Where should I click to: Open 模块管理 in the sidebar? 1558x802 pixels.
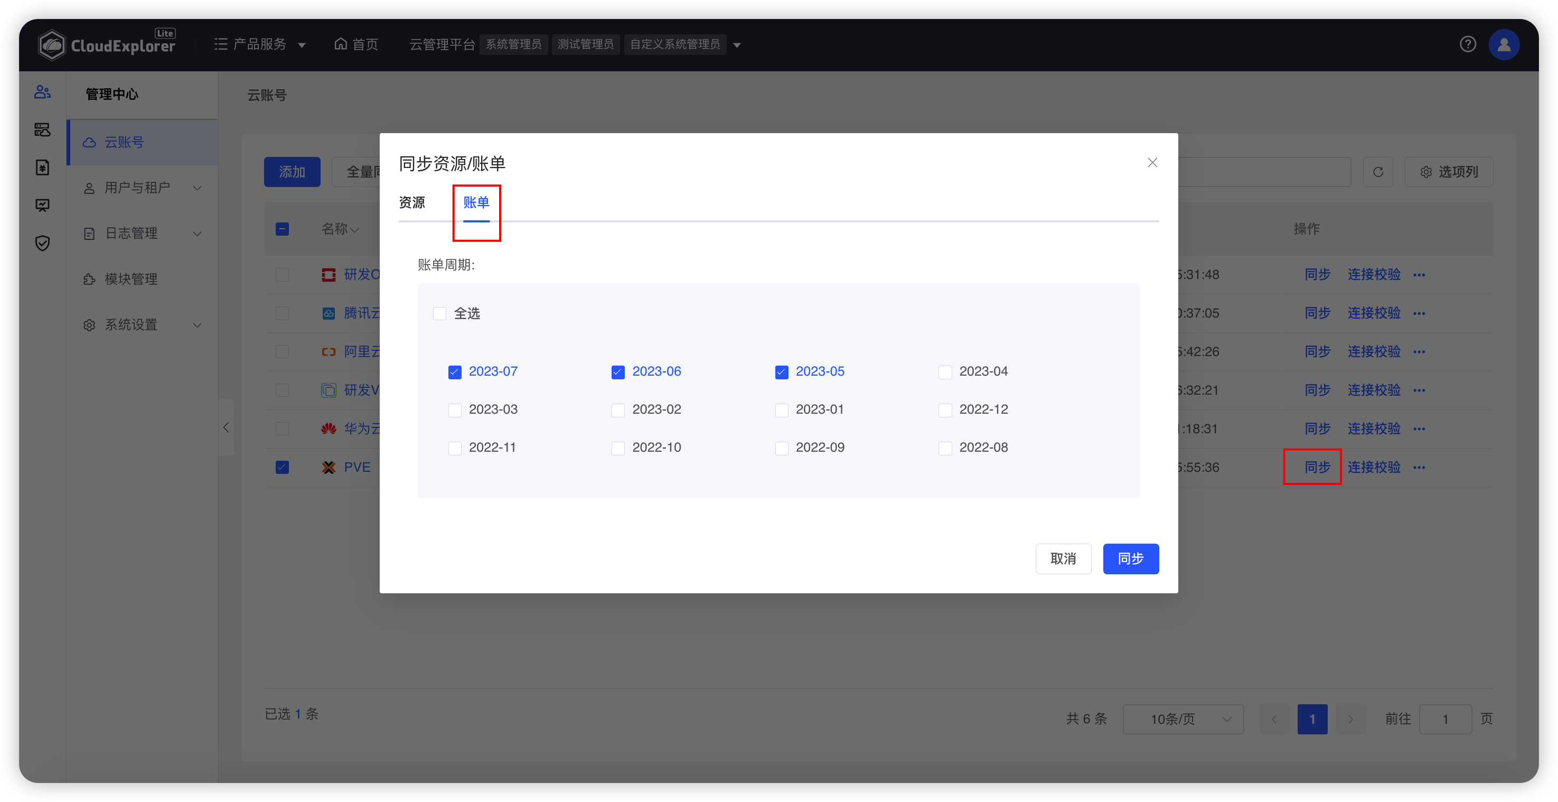[x=143, y=279]
